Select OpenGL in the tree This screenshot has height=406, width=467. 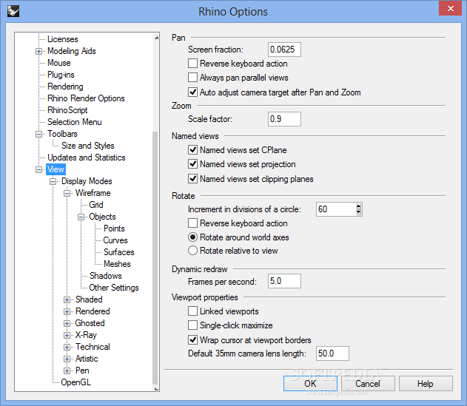click(x=75, y=382)
